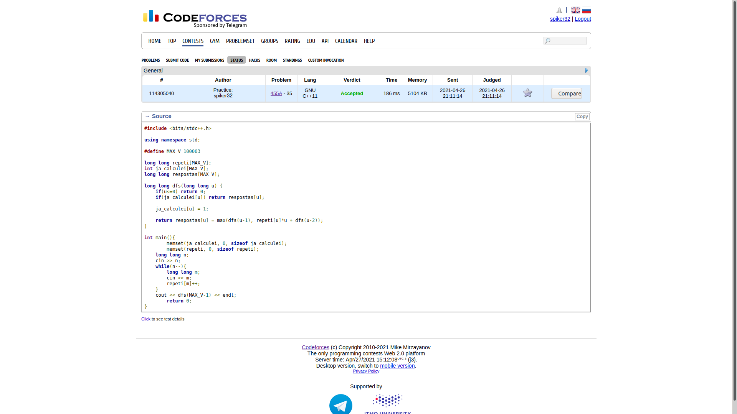
Task: Expand the General panel arrow
Action: pos(587,71)
